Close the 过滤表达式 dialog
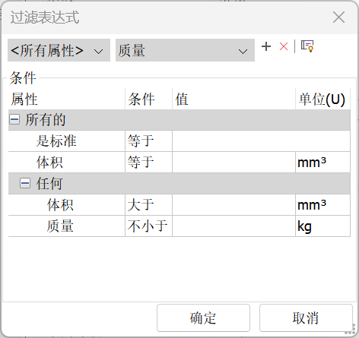This screenshot has height=338, width=359. coord(338,17)
